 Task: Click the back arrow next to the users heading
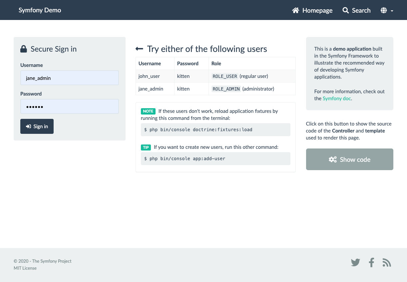click(139, 48)
